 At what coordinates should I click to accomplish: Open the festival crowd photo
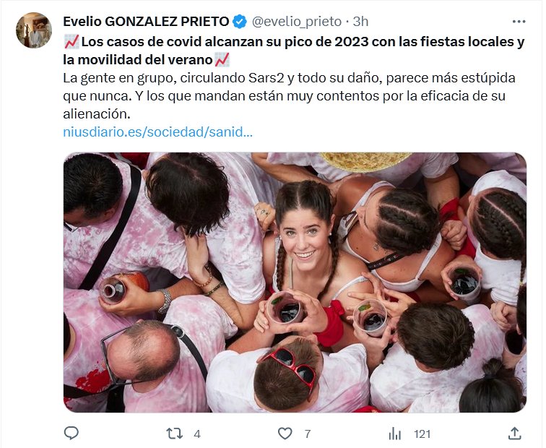[x=295, y=283]
